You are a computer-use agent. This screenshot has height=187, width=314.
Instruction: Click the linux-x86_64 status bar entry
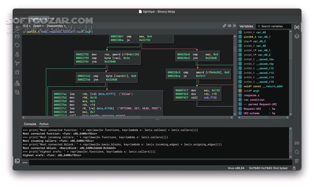tap(236, 168)
